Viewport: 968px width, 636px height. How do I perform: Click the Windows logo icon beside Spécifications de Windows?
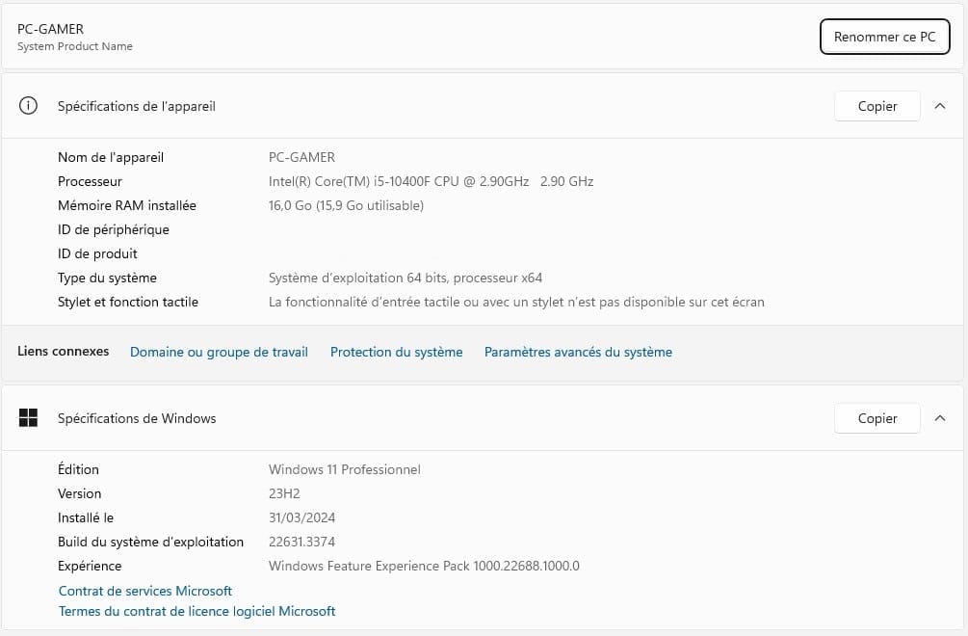(29, 418)
